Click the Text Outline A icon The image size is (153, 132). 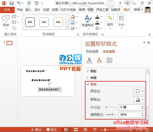coord(97,22)
